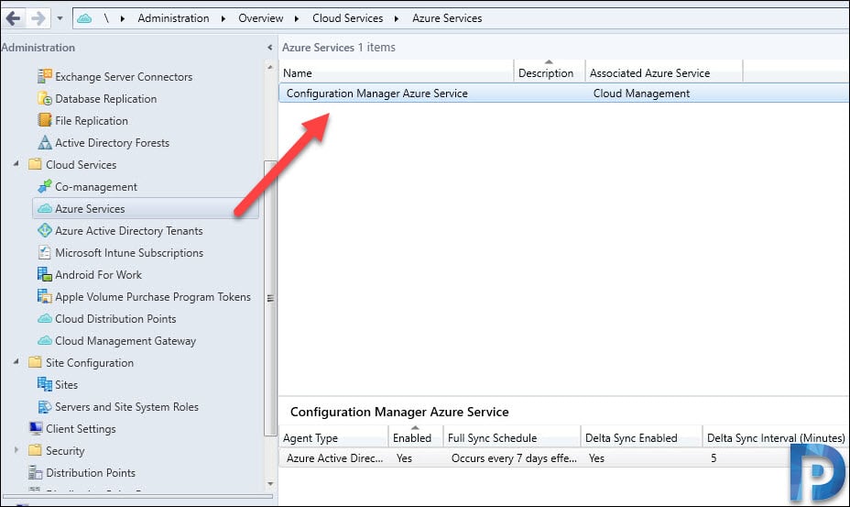
Task: Select the Azure Active Direc... agent row
Action: click(564, 458)
